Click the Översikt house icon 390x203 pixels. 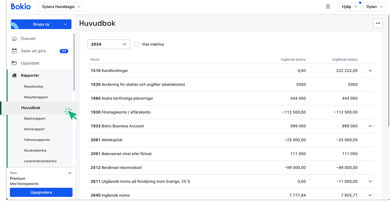tap(14, 39)
